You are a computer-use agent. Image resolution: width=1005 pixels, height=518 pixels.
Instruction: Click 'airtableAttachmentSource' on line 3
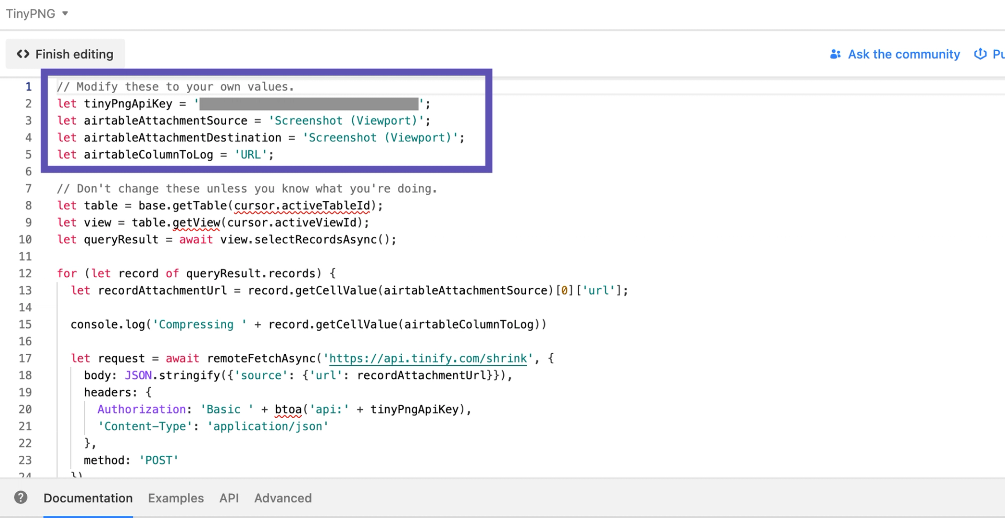point(165,121)
